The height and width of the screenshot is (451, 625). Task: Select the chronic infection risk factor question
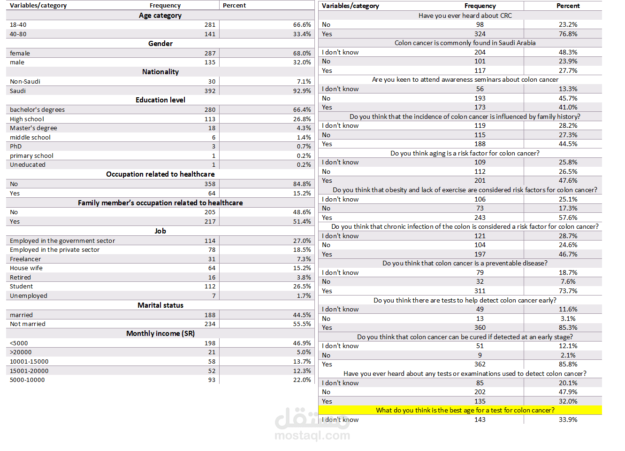click(x=465, y=226)
